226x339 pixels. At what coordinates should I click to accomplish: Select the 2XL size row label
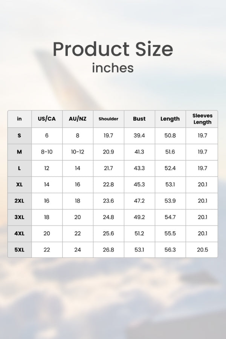coord(19,201)
